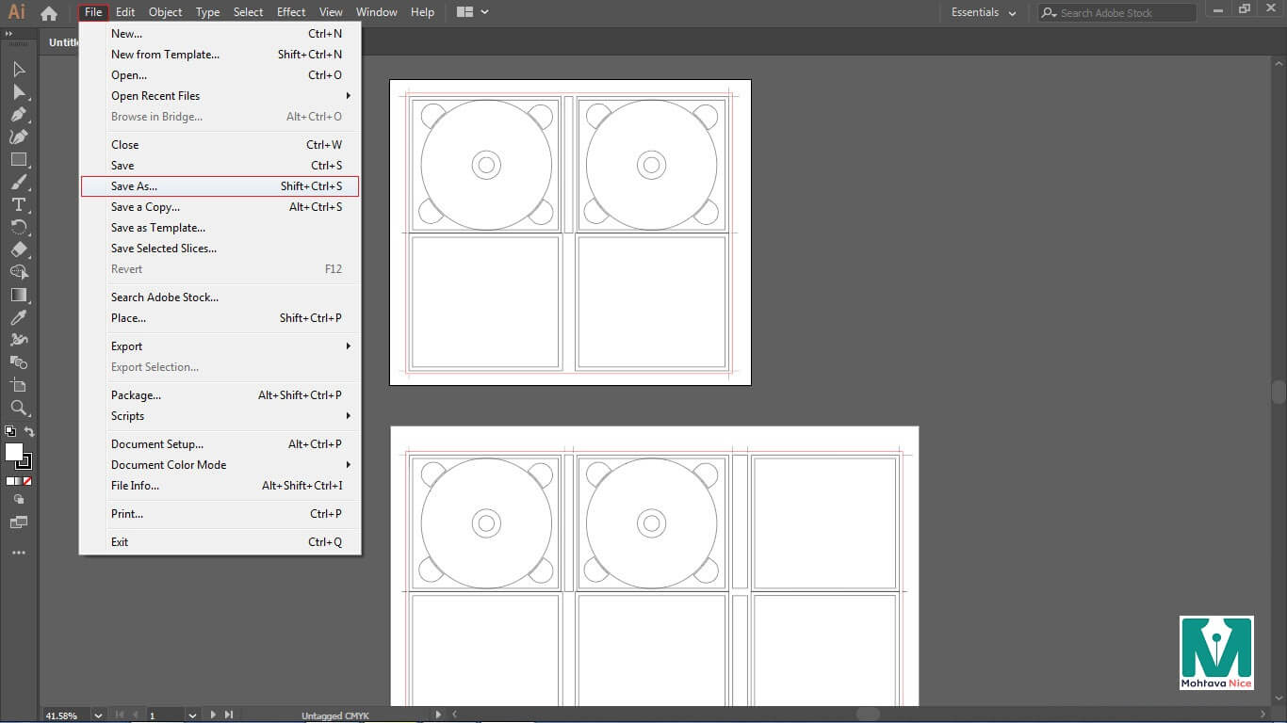Click the white Fill color box
Viewport: 1287px width, 723px height.
[x=14, y=452]
